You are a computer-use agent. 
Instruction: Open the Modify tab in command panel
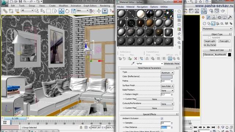click(209, 17)
